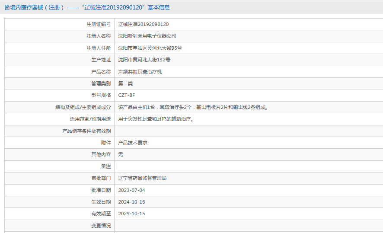Click the 附件 label
This screenshot has height=233, width=383.
106,143
